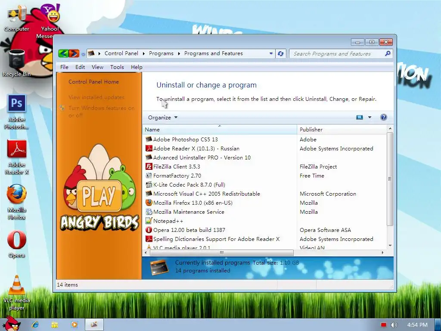Expand the address bar history dropdown

pyautogui.click(x=271, y=53)
